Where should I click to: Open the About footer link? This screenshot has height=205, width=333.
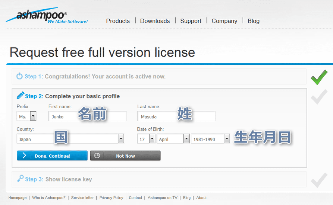(201, 198)
